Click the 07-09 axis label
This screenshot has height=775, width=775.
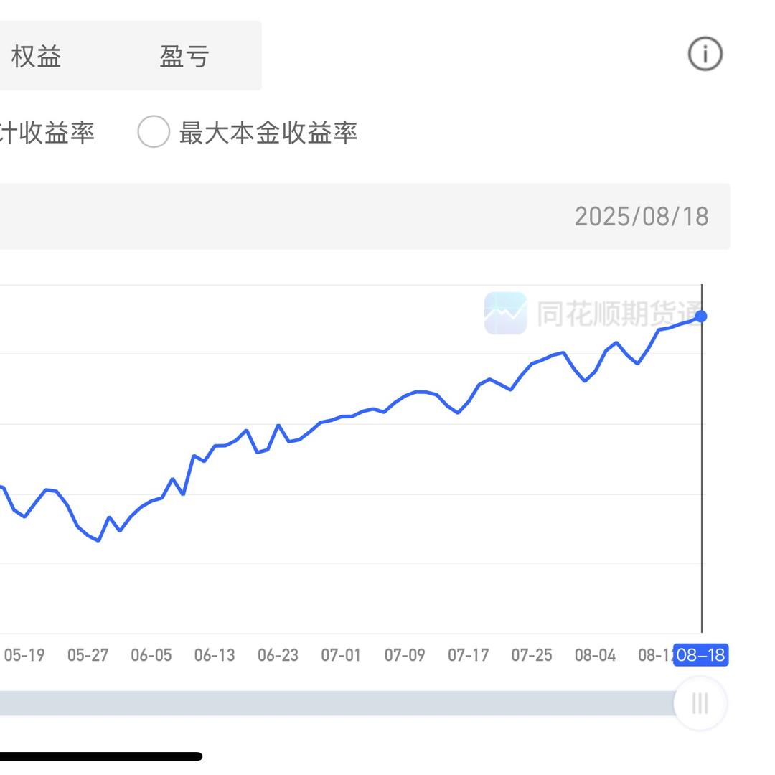pyautogui.click(x=405, y=655)
